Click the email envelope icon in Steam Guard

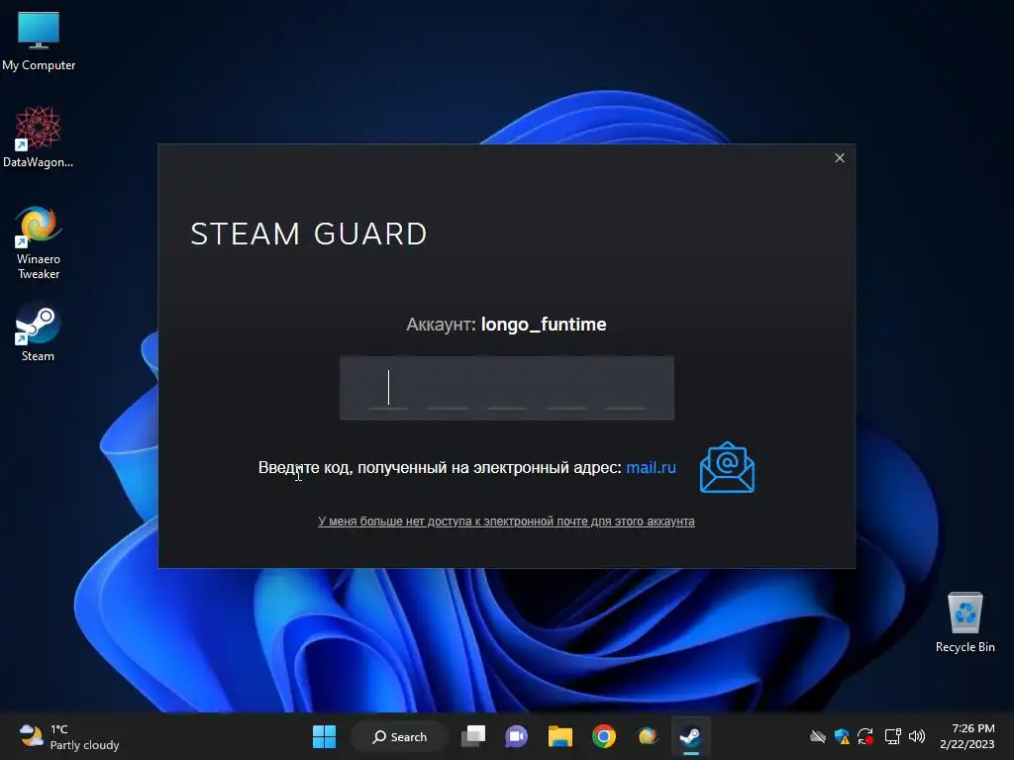tap(727, 467)
